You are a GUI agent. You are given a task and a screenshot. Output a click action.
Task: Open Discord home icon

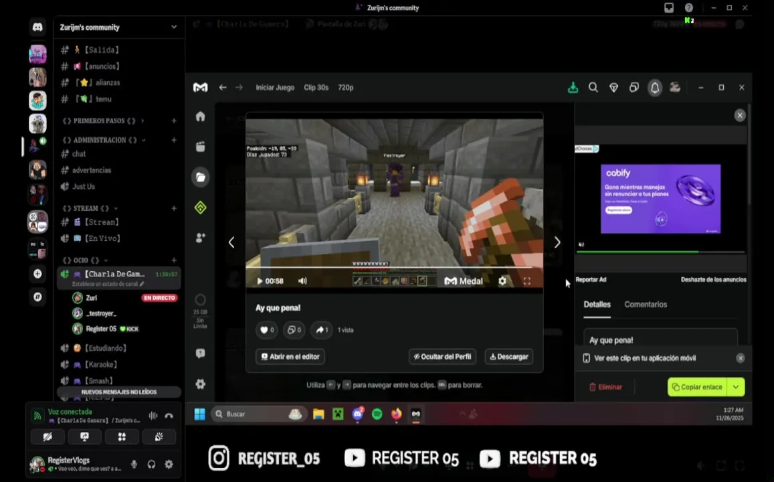point(37,27)
